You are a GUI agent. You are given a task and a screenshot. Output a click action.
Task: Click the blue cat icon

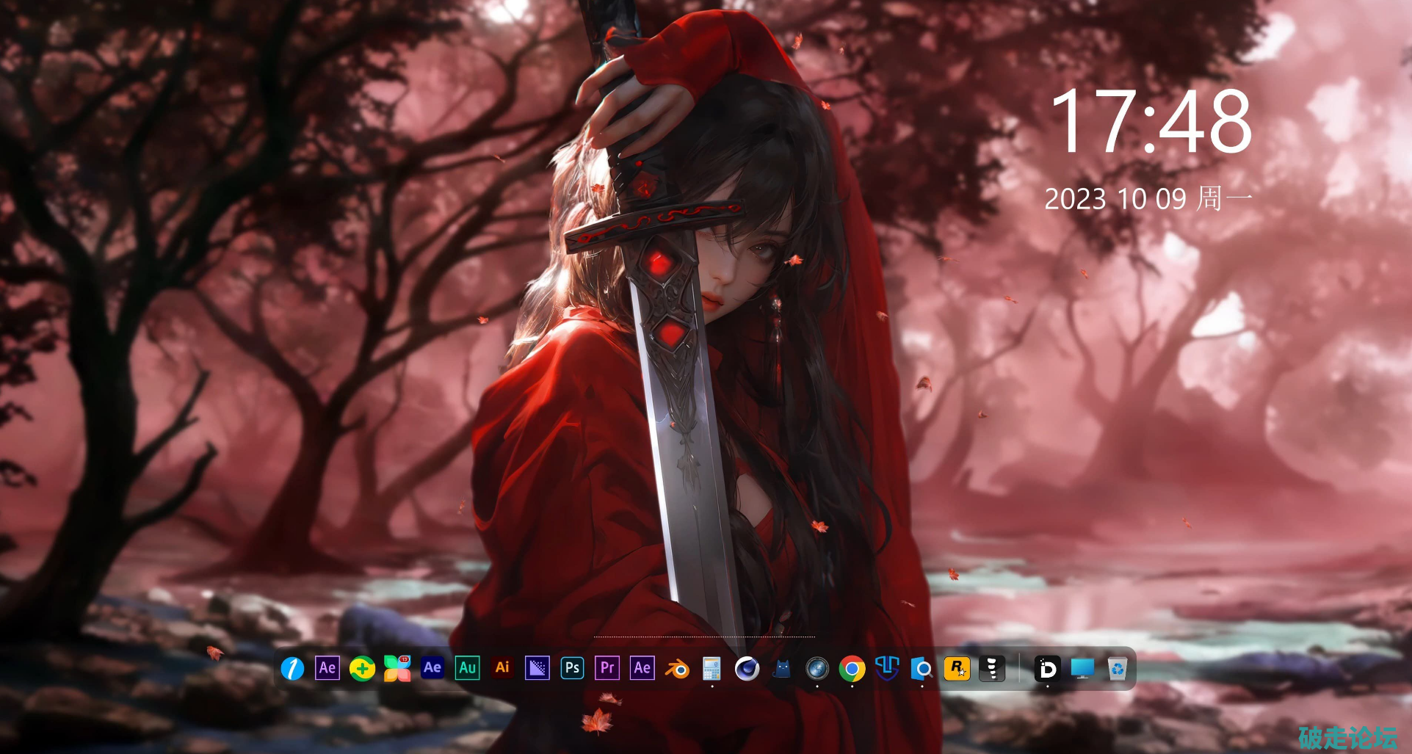click(782, 669)
